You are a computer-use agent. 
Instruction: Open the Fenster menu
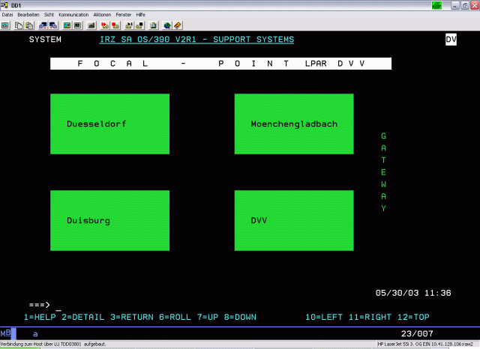[x=123, y=15]
